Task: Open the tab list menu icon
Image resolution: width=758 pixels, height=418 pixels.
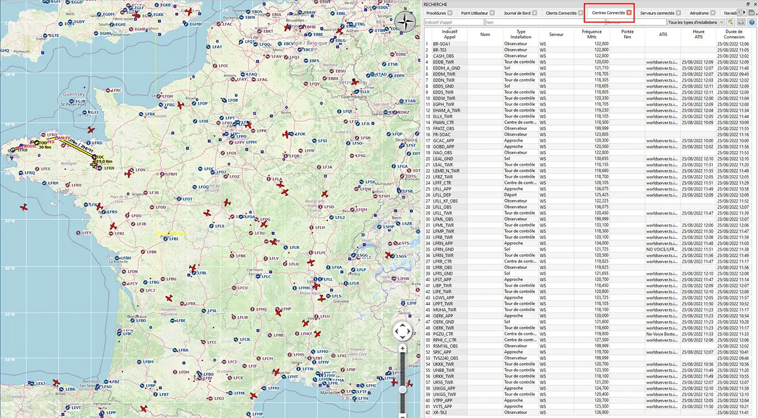Action: [752, 12]
